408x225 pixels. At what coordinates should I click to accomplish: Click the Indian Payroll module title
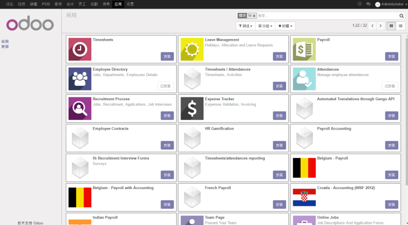[105, 217]
